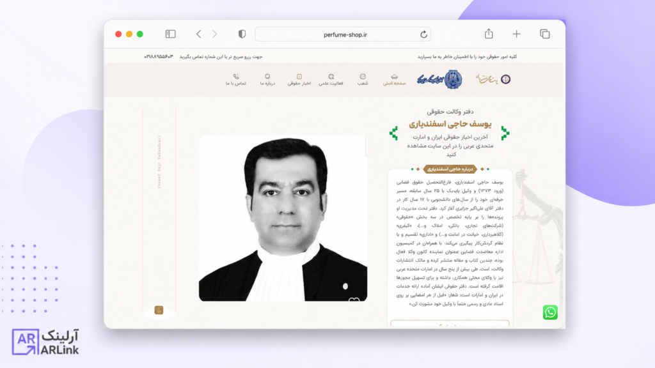Close the Safari window
Image resolution: width=655 pixels, height=368 pixels.
coord(118,34)
